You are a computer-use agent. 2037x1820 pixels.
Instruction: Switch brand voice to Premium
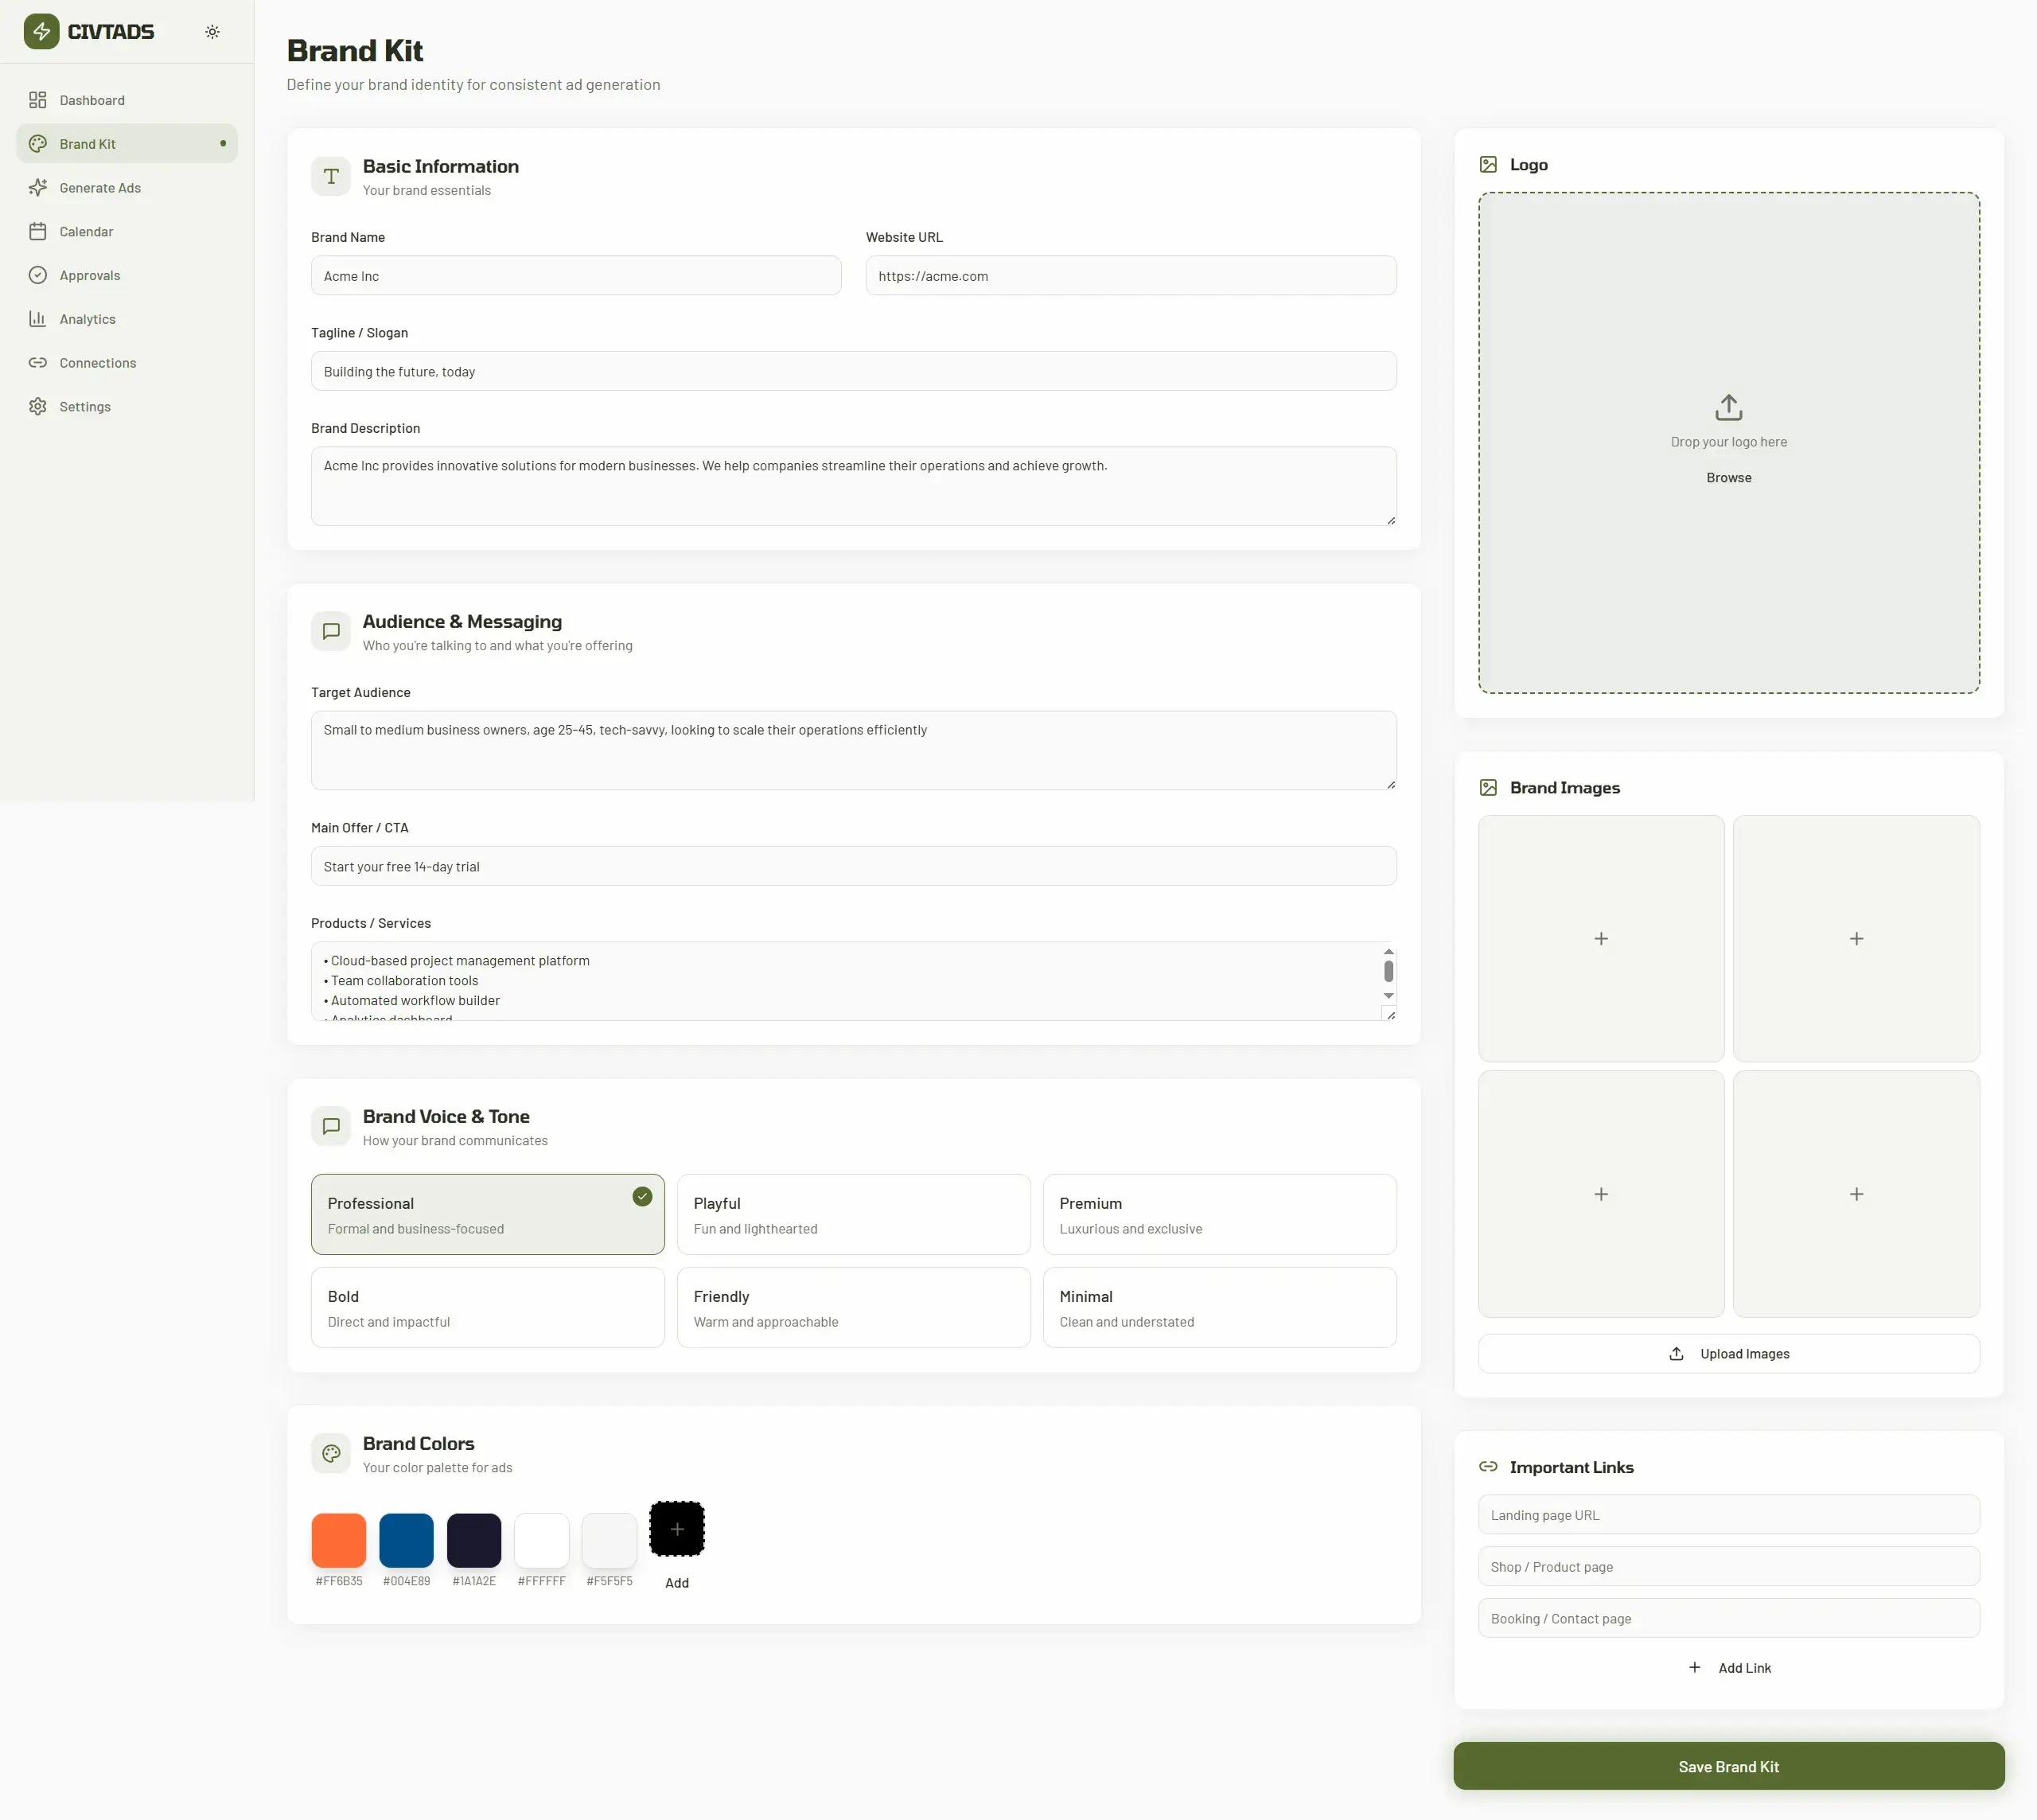(1219, 1214)
